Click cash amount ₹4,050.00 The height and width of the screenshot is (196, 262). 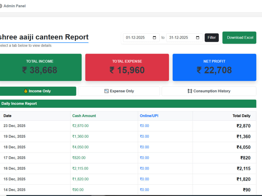click(x=80, y=147)
